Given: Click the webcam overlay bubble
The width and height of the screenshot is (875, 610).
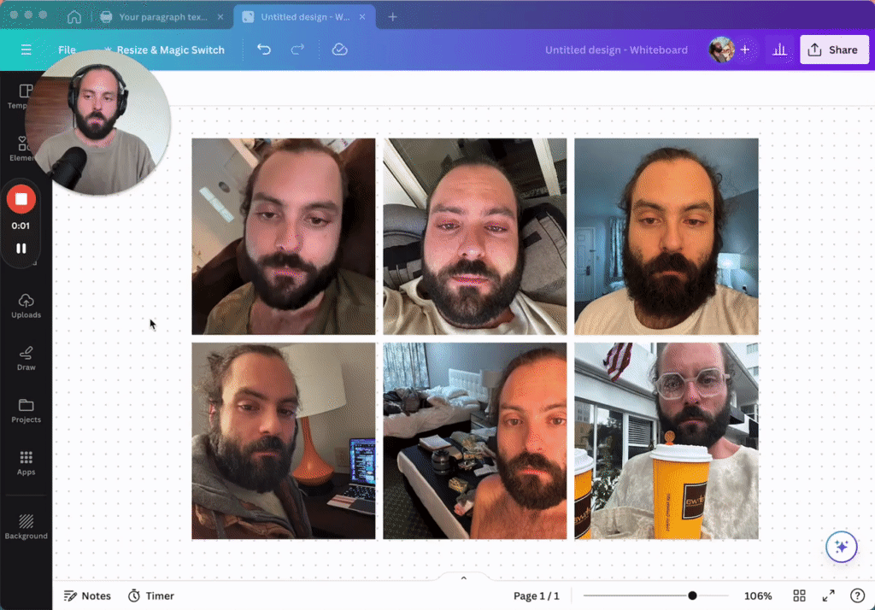Looking at the screenshot, I should point(98,123).
